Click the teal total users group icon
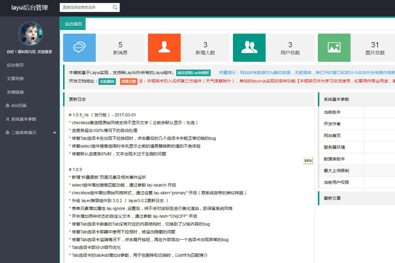Screen dimensions: 395x263 249,48
